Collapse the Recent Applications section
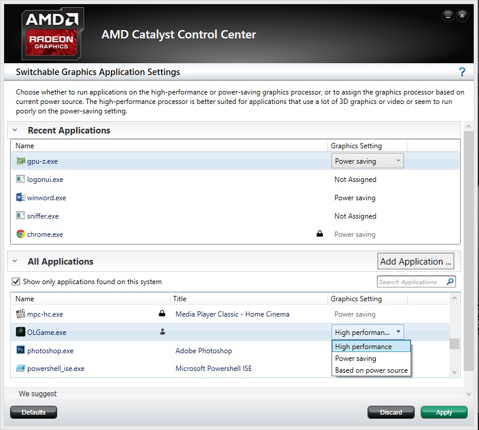The height and width of the screenshot is (430, 479). 15,130
